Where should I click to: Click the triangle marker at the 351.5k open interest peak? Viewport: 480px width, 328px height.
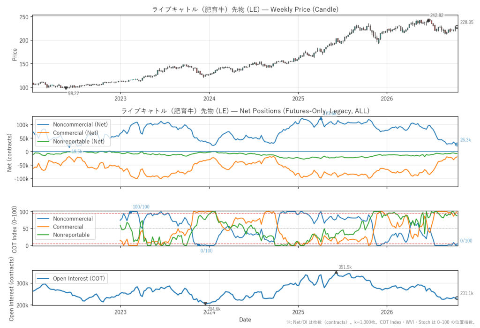[x=336, y=272]
